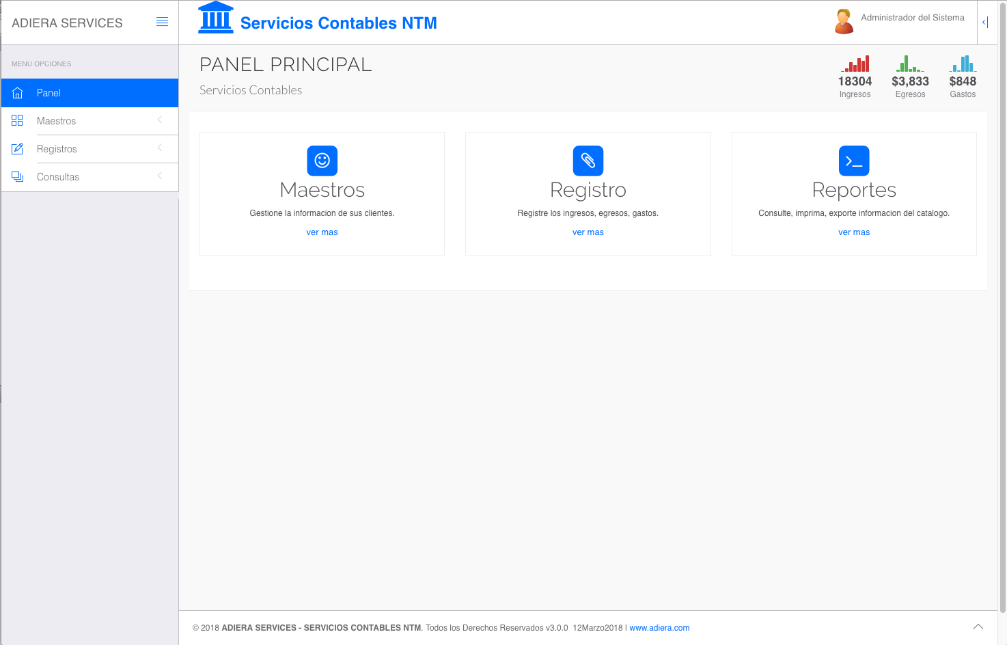Click the scroll-to-top arrow in footer
Screen dimensions: 1007x645
tap(978, 627)
